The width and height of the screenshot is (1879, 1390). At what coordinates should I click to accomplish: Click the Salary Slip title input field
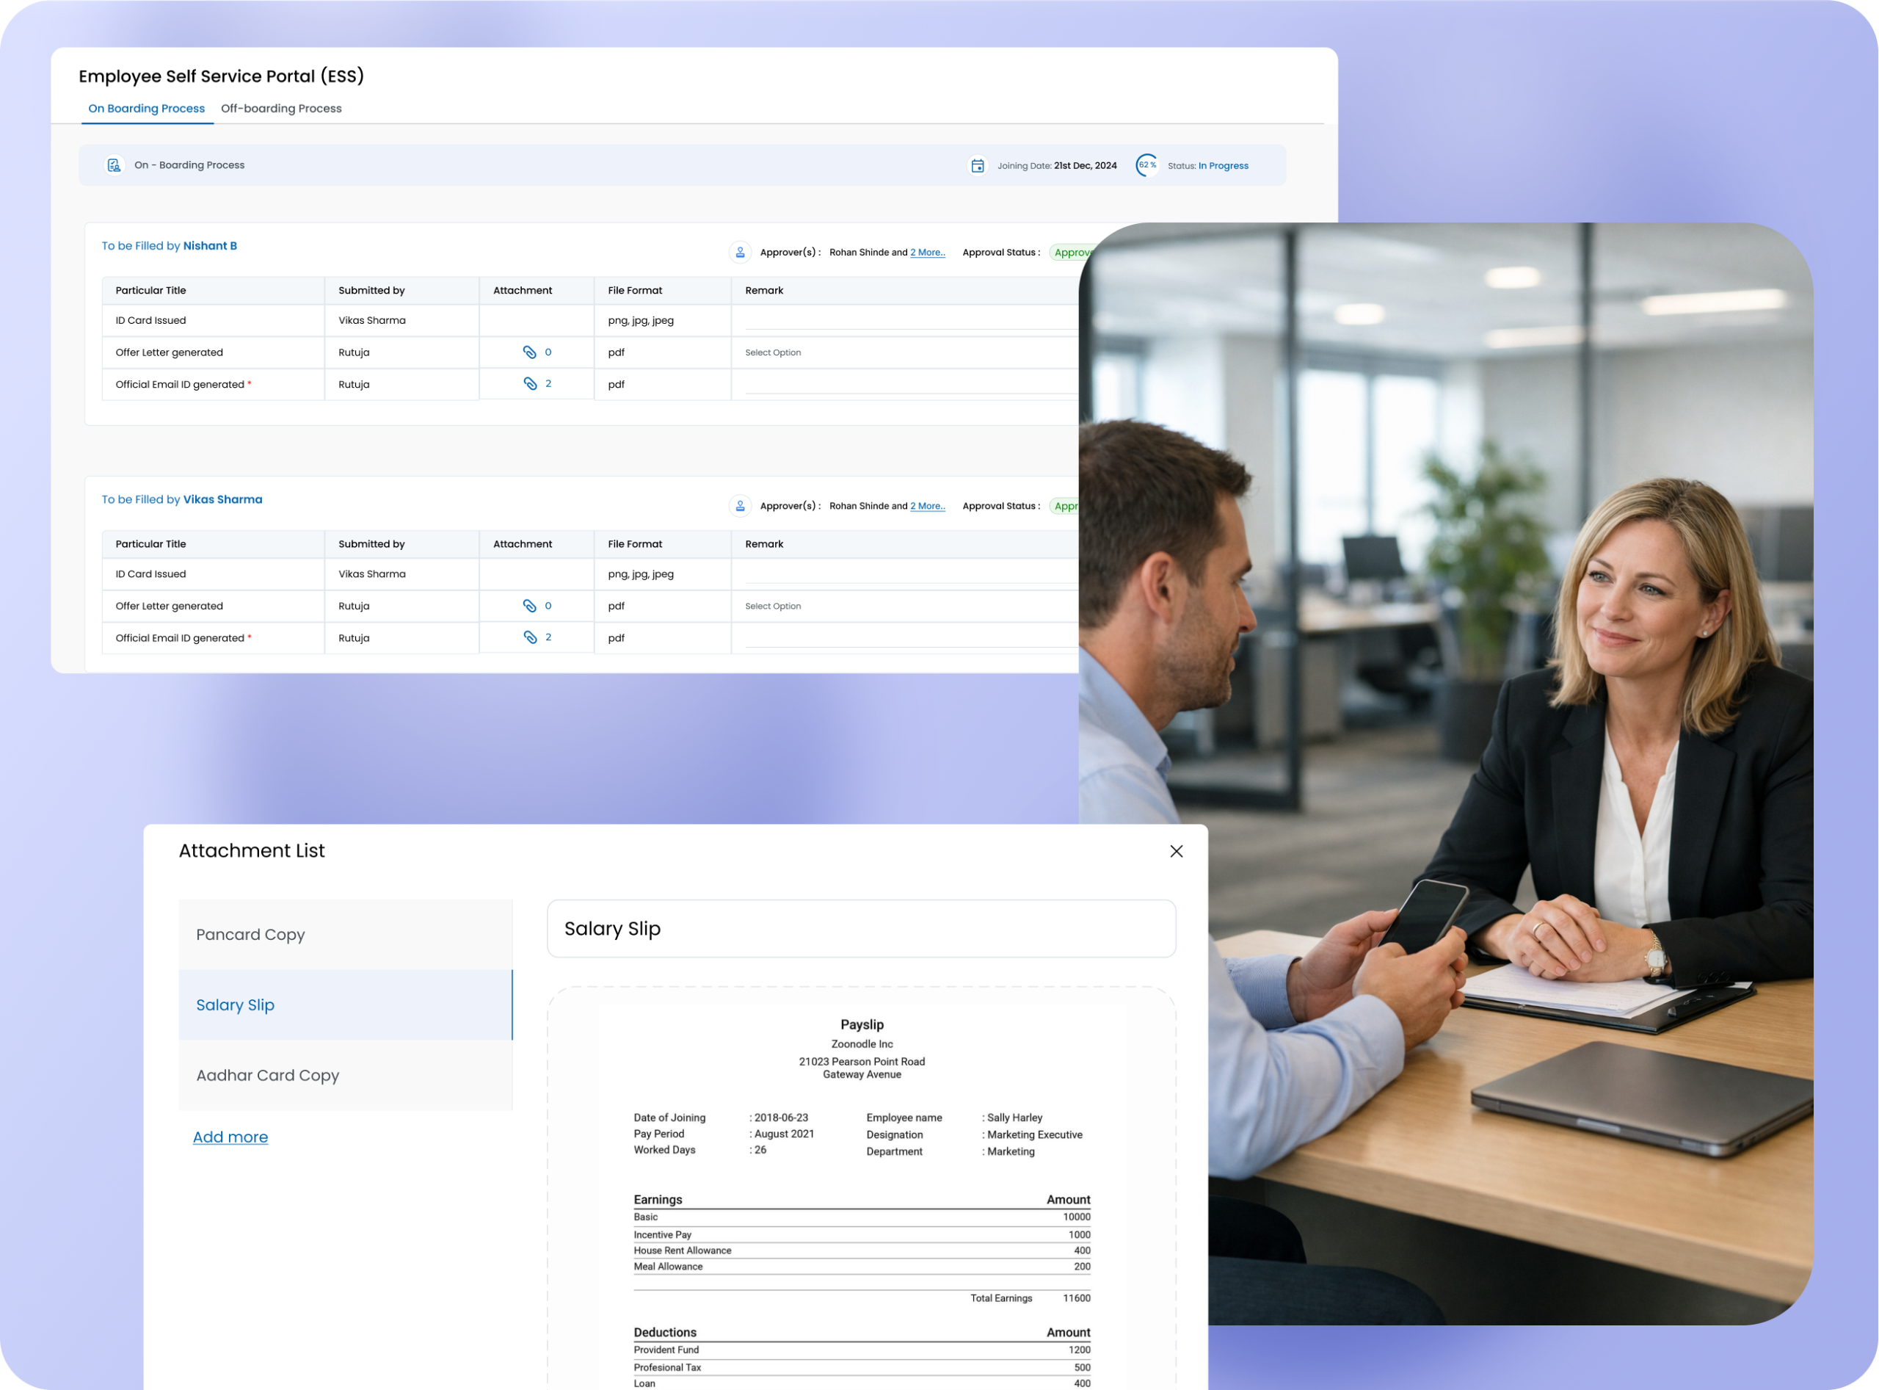(x=860, y=929)
